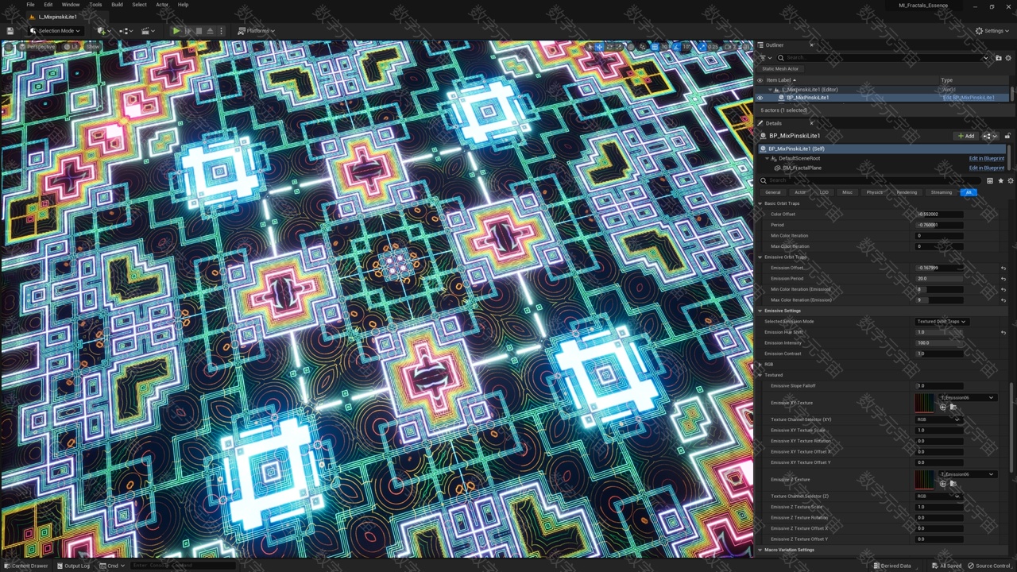Collapse the Basic Orbit Traps section
This screenshot has width=1017, height=572.
(x=760, y=203)
